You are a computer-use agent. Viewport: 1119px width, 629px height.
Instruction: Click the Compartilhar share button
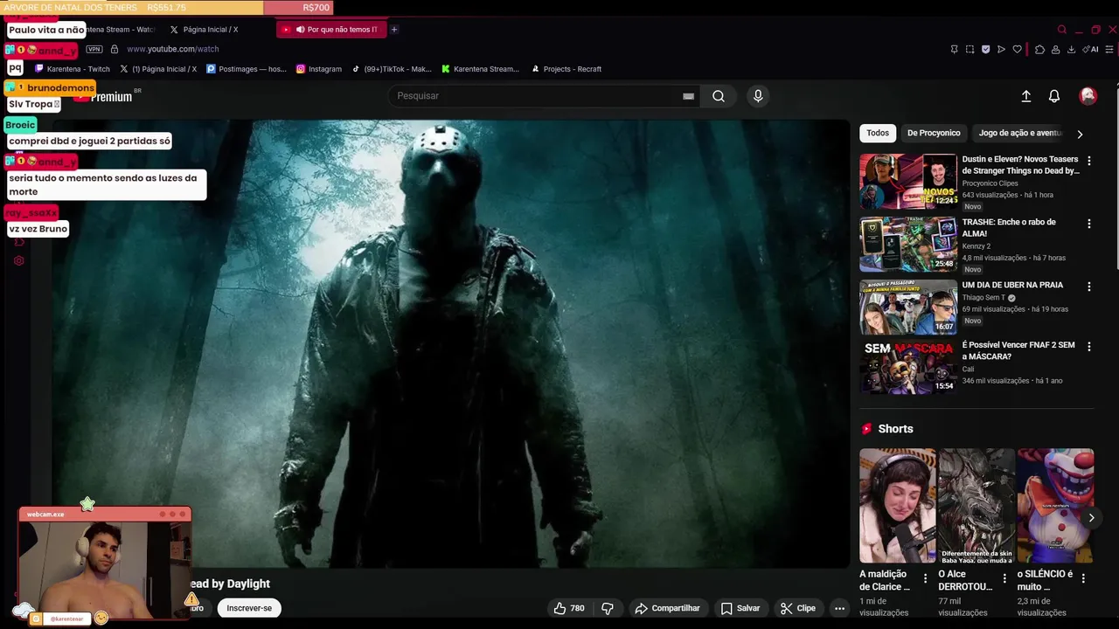[x=667, y=608]
